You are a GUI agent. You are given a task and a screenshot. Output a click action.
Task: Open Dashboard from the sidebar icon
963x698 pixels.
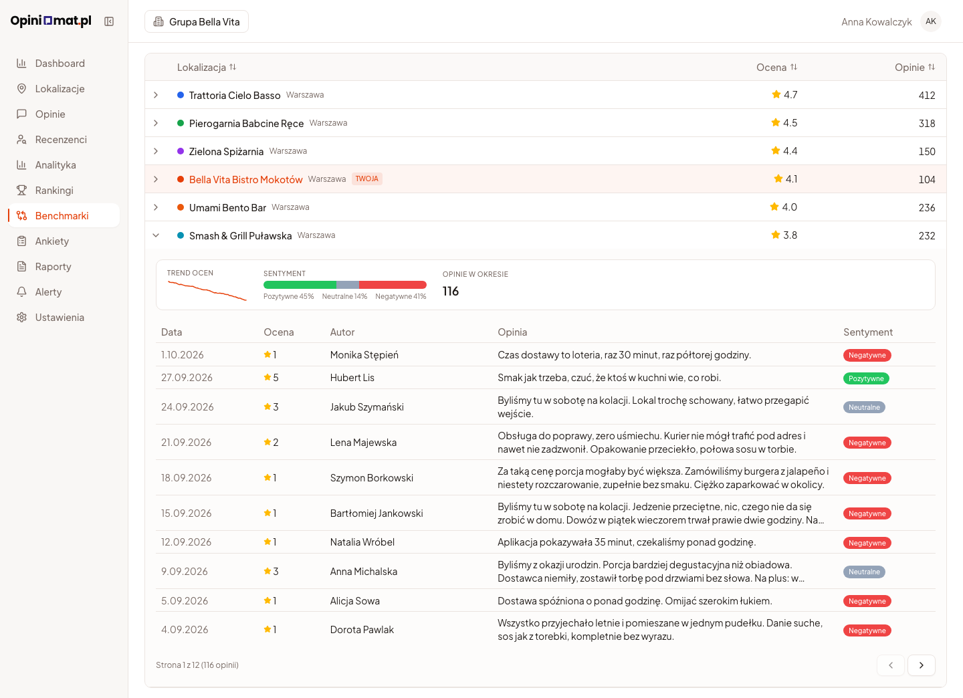21,64
